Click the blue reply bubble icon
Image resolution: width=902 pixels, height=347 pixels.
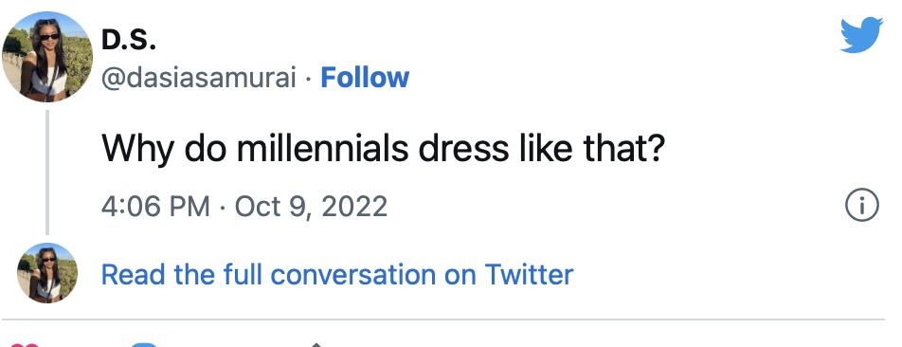tap(144, 344)
